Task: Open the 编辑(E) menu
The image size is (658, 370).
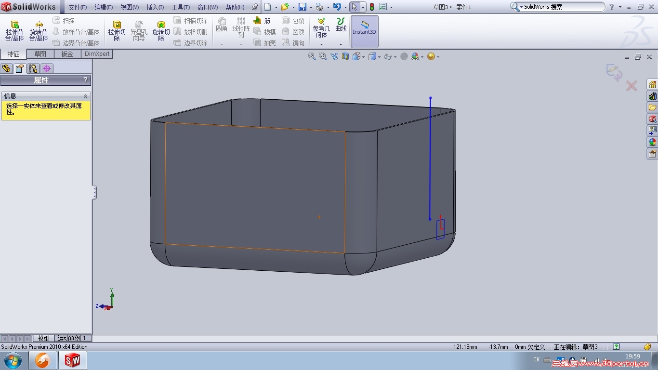Action: click(x=104, y=7)
